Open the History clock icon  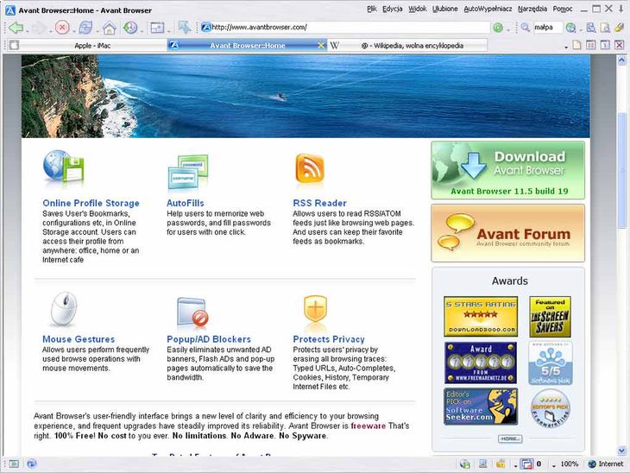[130, 28]
